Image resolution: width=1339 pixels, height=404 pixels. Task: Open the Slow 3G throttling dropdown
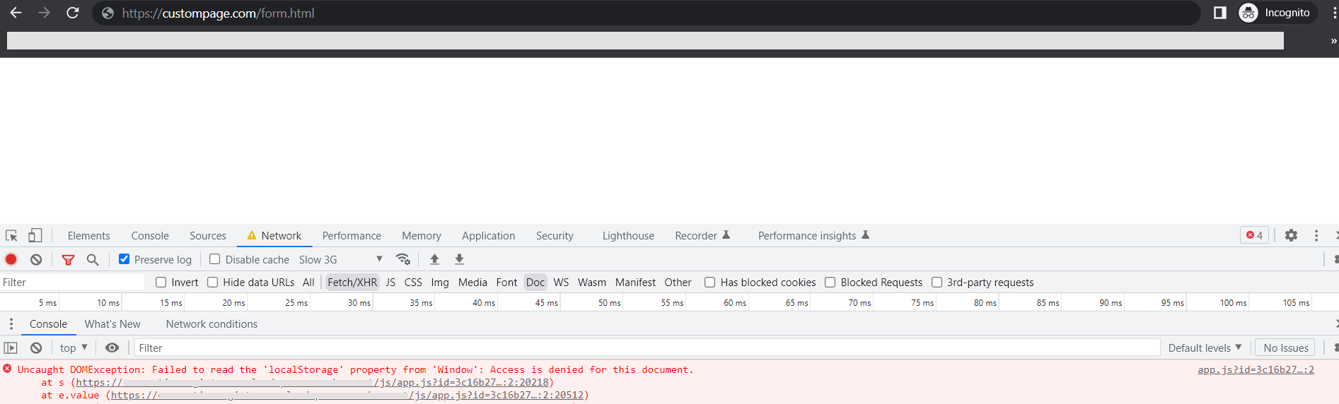(340, 259)
